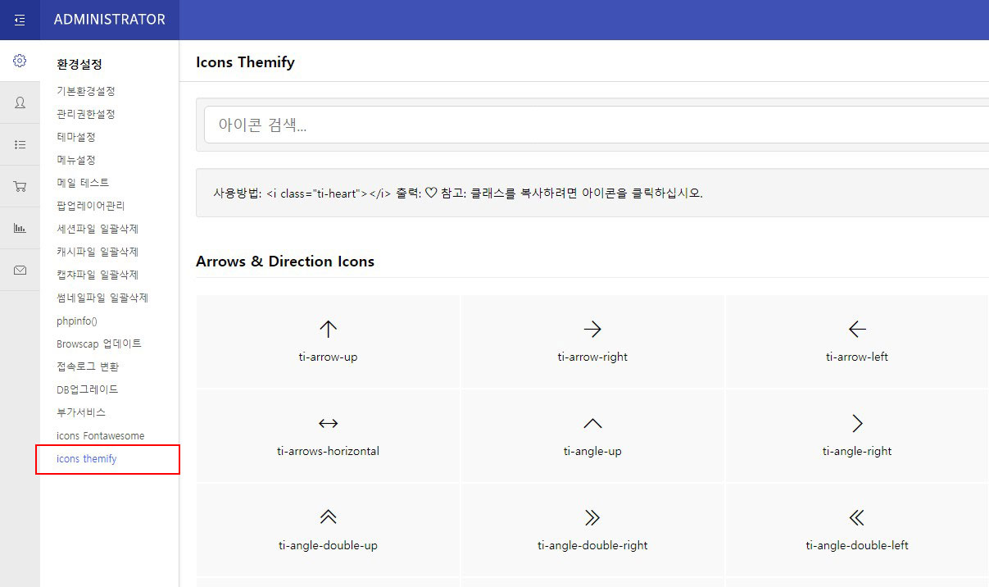This screenshot has width=989, height=587.
Task: Copy the ti-arrow-right icon class
Action: [592, 341]
